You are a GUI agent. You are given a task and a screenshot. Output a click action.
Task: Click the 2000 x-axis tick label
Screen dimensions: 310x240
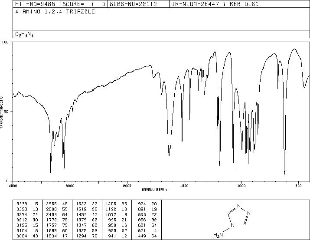(x=127, y=186)
